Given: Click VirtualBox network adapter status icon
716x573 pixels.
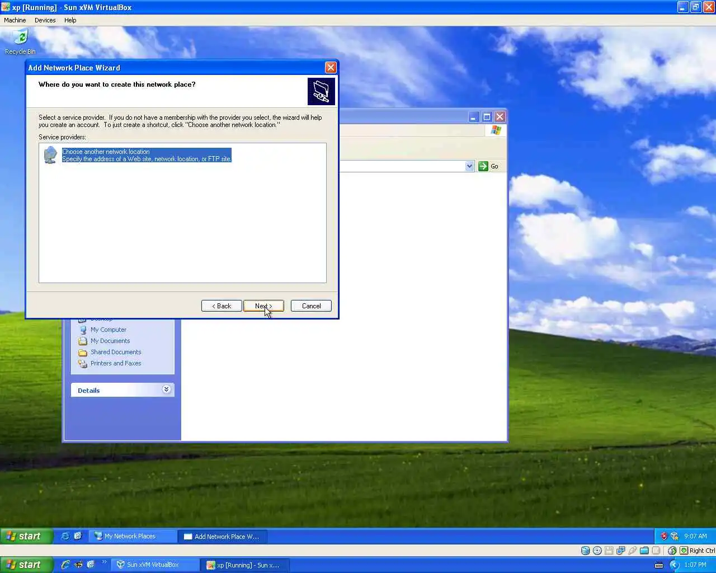Looking at the screenshot, I should (x=621, y=551).
